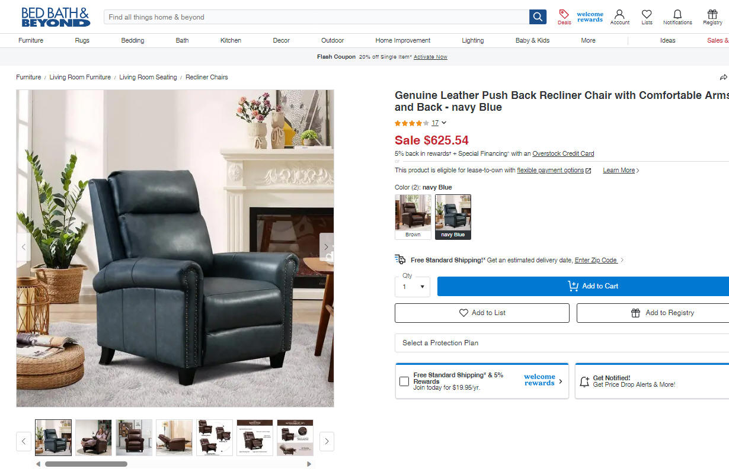Viewport: 729px width, 475px height.
Task: Click the search magnifier button
Action: (x=538, y=17)
